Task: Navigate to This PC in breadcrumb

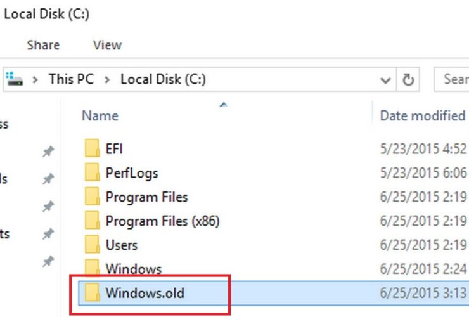Action: pos(70,79)
